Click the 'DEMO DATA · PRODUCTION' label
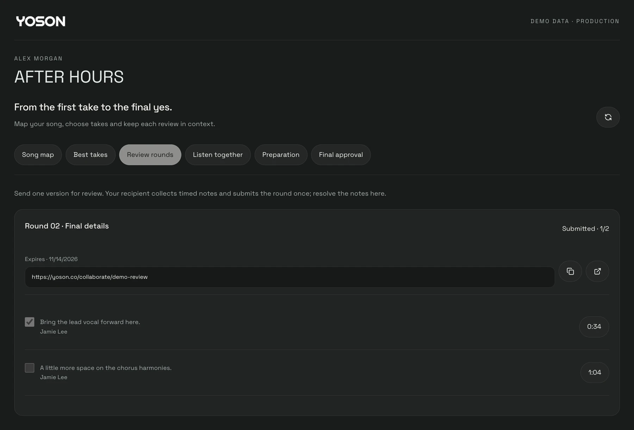Image resolution: width=634 pixels, height=430 pixels. pyautogui.click(x=575, y=21)
